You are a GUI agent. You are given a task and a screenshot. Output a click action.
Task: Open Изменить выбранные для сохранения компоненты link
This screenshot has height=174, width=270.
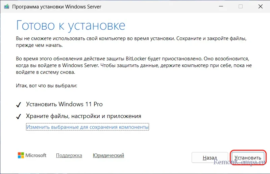tap(88, 127)
